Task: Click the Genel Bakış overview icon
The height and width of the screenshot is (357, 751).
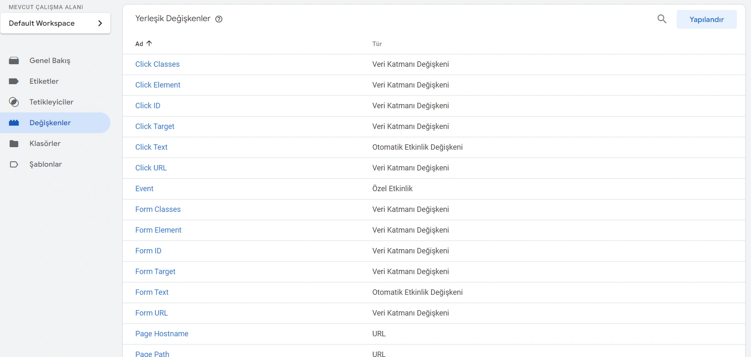Action: (14, 61)
